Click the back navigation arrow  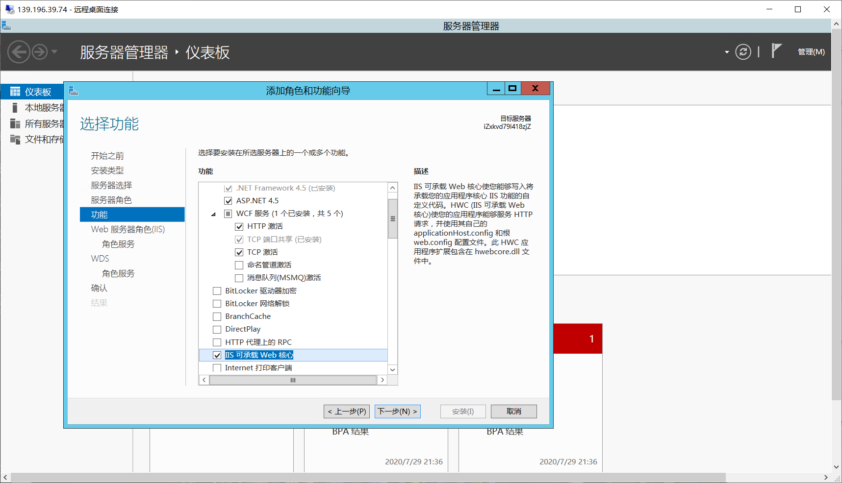[x=19, y=51]
